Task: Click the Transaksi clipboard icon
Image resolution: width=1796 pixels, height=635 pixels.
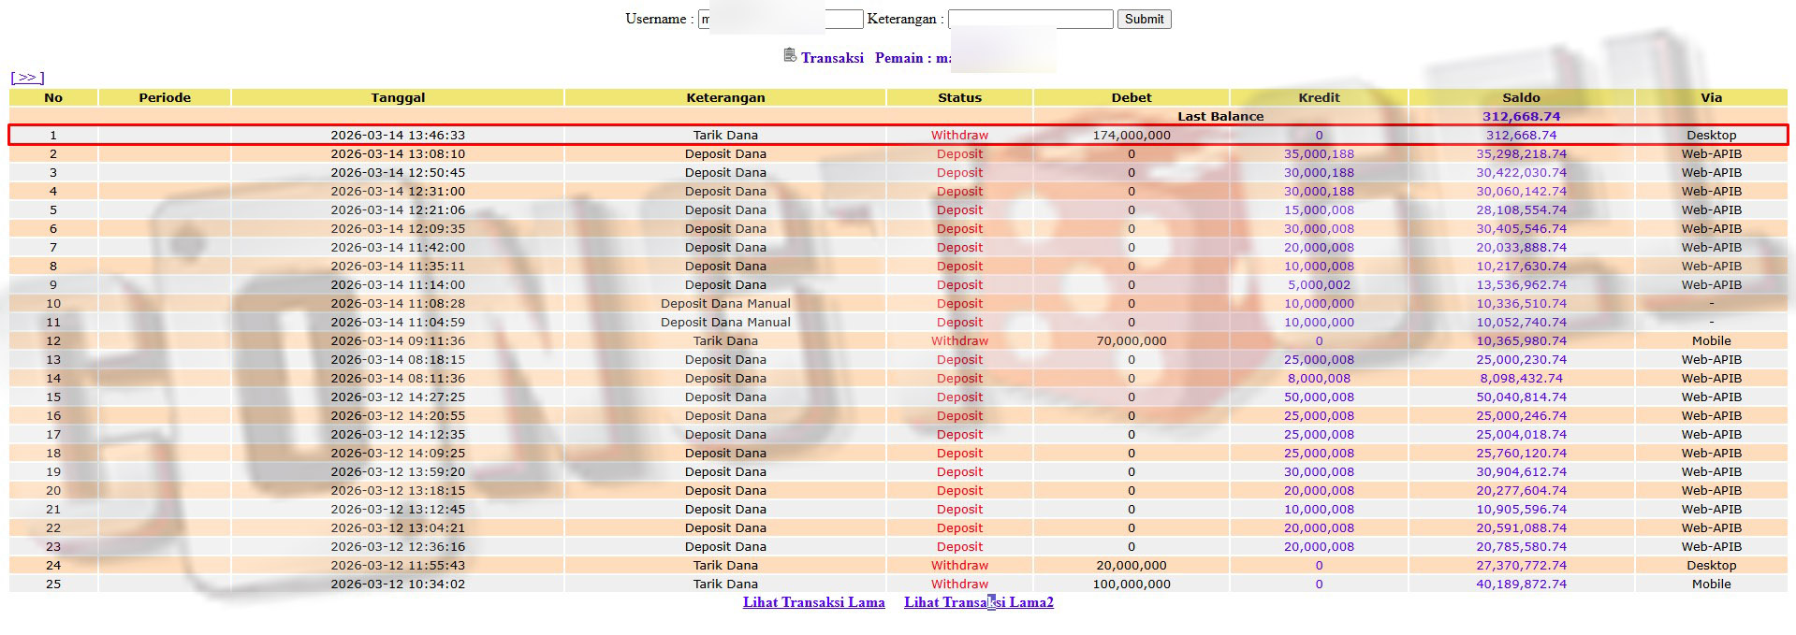Action: click(x=790, y=55)
